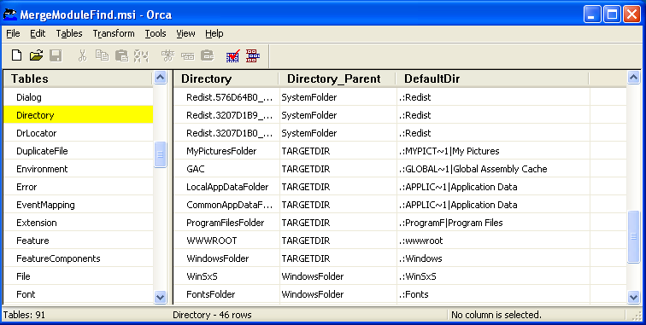Select the Error table

click(x=79, y=187)
